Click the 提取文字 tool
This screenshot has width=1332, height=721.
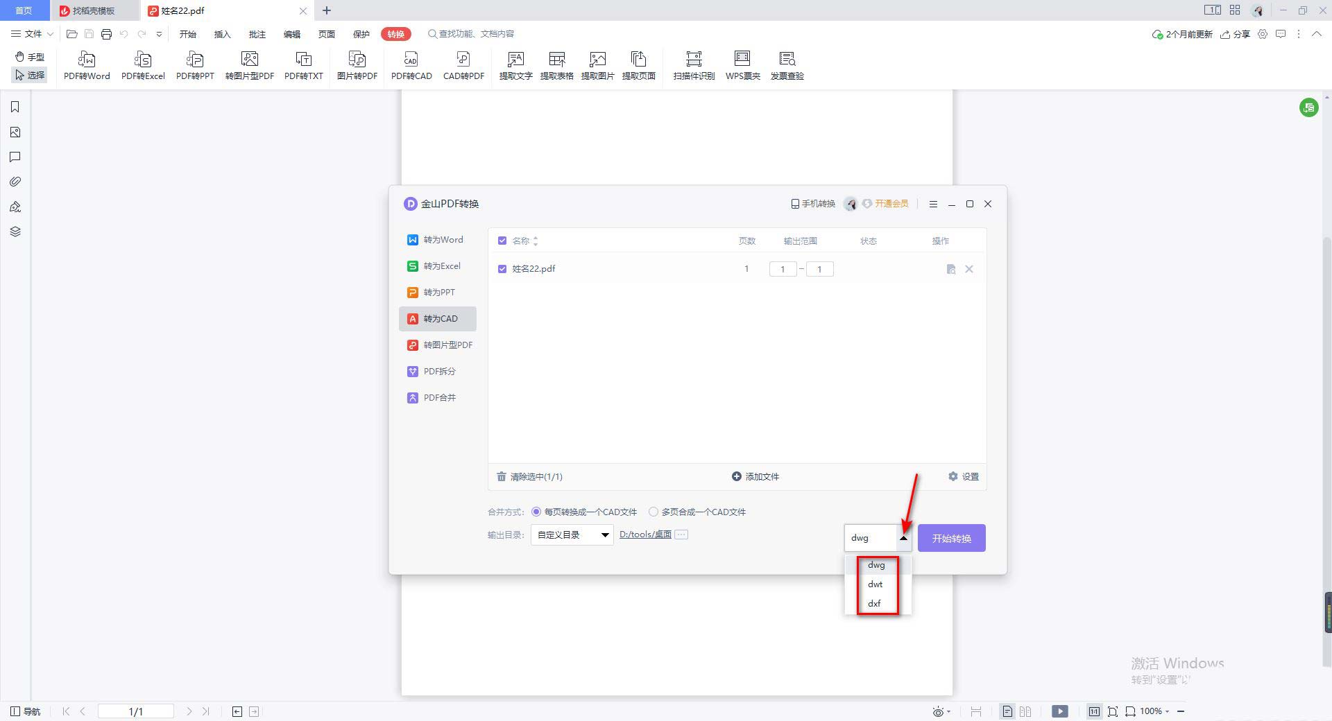(x=515, y=66)
